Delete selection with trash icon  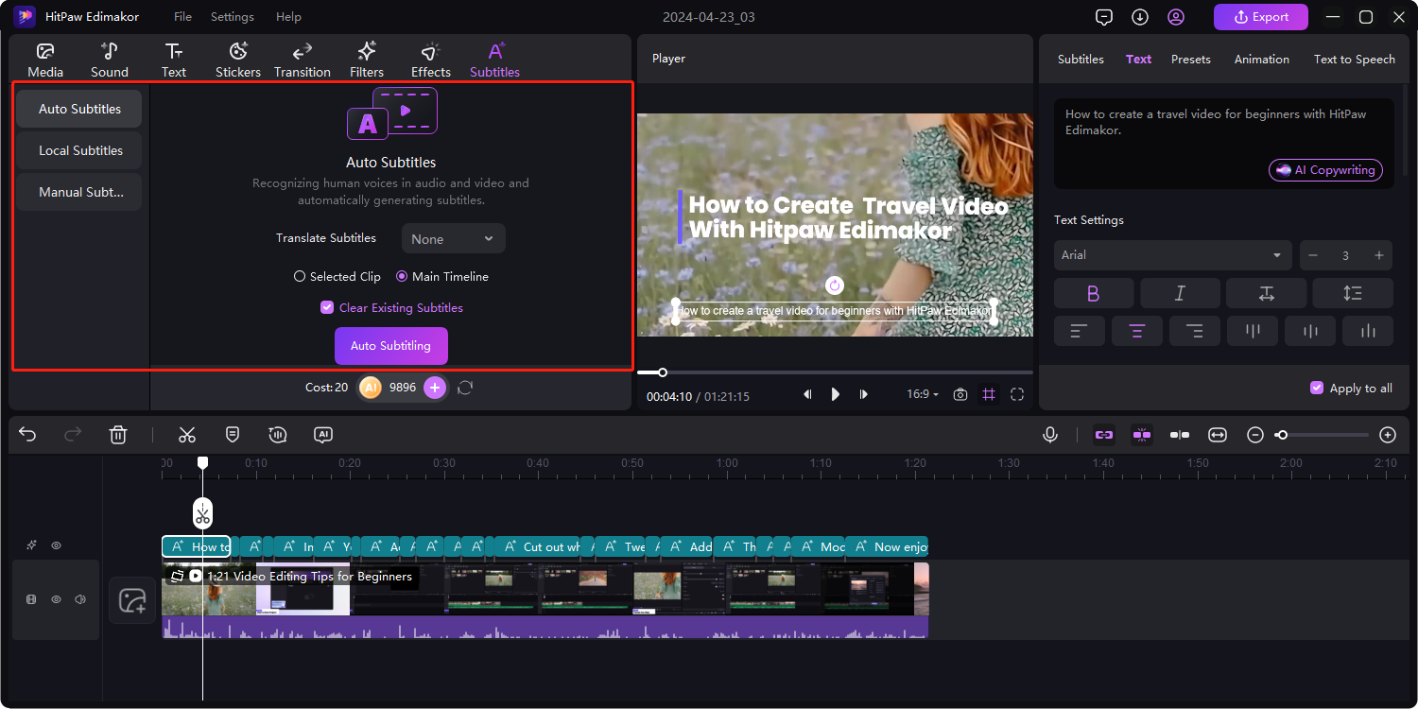click(x=118, y=435)
